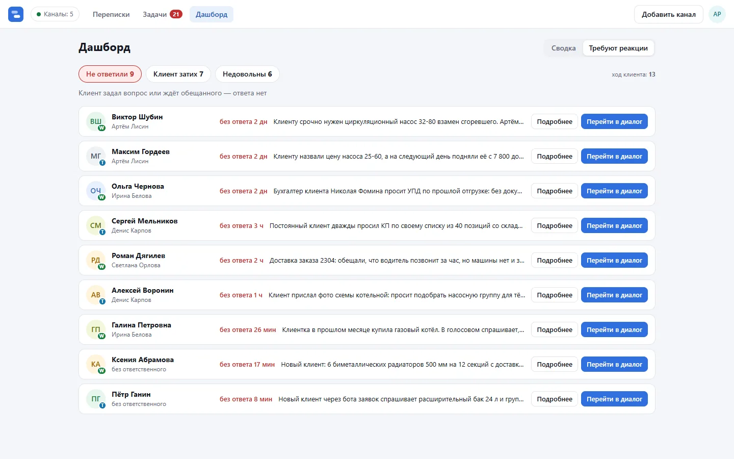Image resolution: width=734 pixels, height=459 pixels.
Task: Click Сергей Мельников's СМ avatar
Action: coord(96,225)
